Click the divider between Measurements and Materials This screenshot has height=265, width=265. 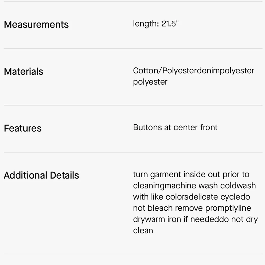[132, 48]
